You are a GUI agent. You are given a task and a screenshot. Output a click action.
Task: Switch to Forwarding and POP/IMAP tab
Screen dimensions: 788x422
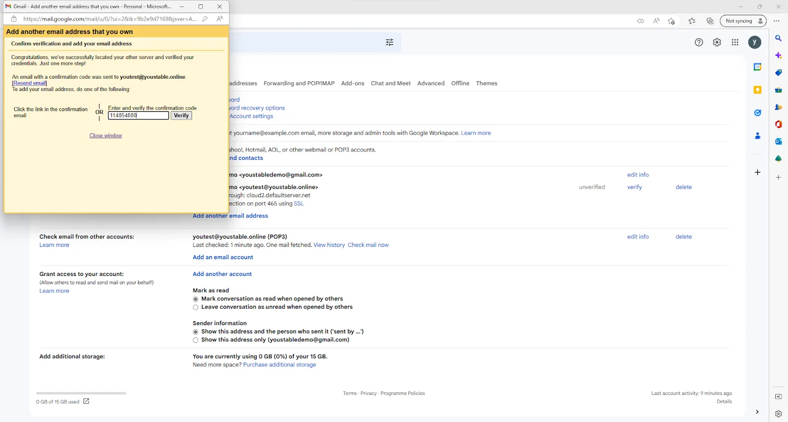pos(299,83)
